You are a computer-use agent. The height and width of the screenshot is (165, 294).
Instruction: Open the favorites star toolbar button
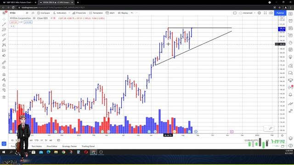(x=4, y=143)
